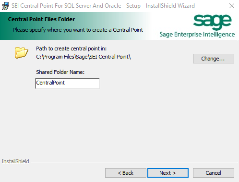239x182 pixels.
Task: Click the Please specify where instruction text
Action: tap(78, 30)
